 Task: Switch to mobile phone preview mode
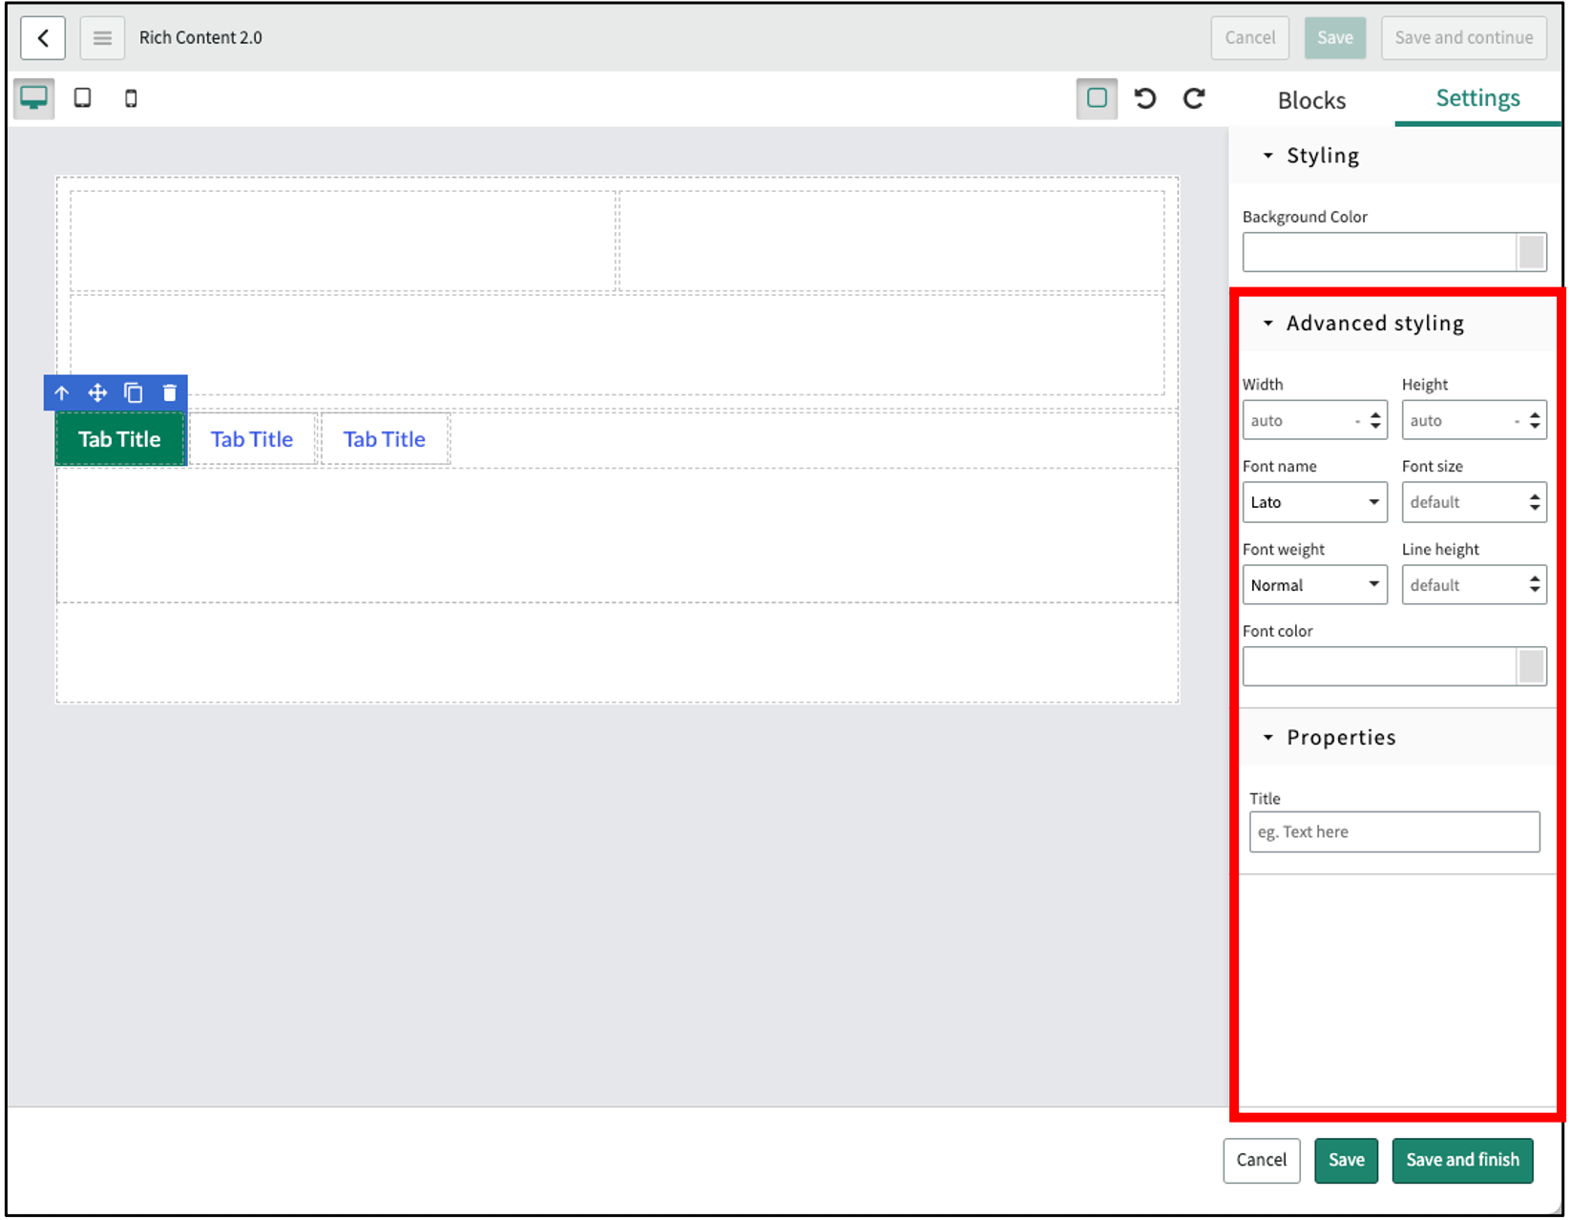point(131,98)
